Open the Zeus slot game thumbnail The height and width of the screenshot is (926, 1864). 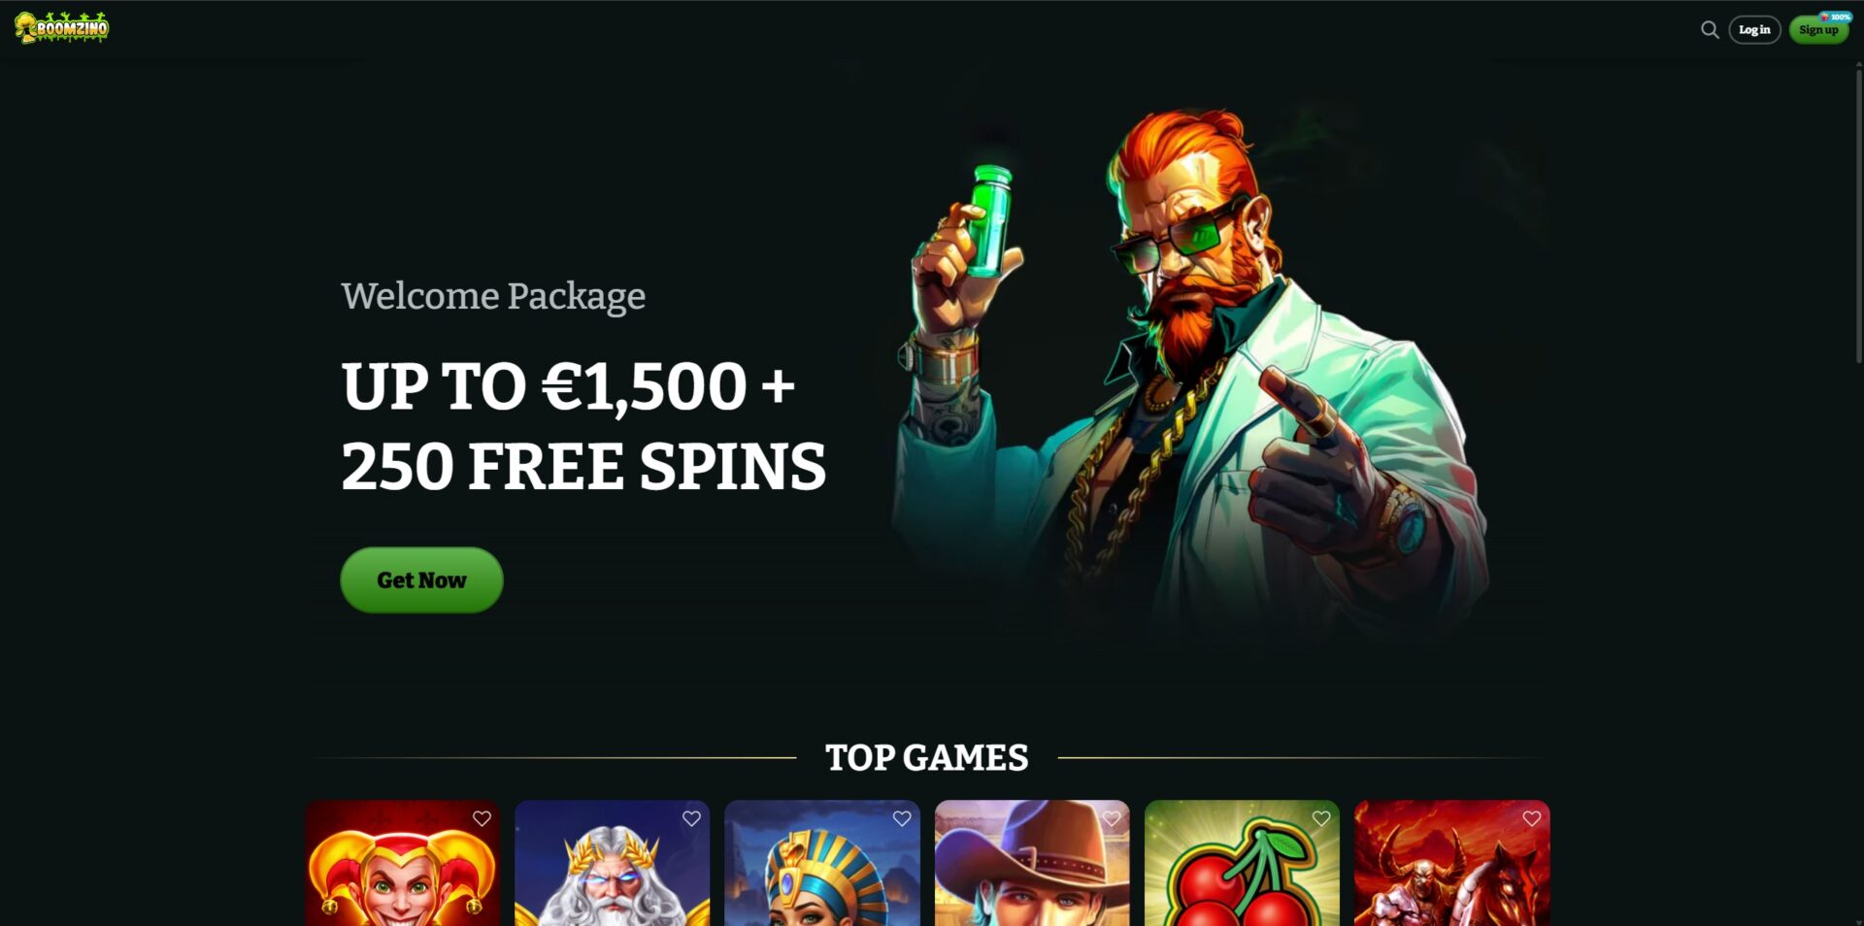coord(613,863)
